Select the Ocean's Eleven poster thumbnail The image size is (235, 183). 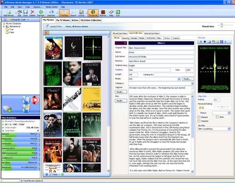click(53, 151)
